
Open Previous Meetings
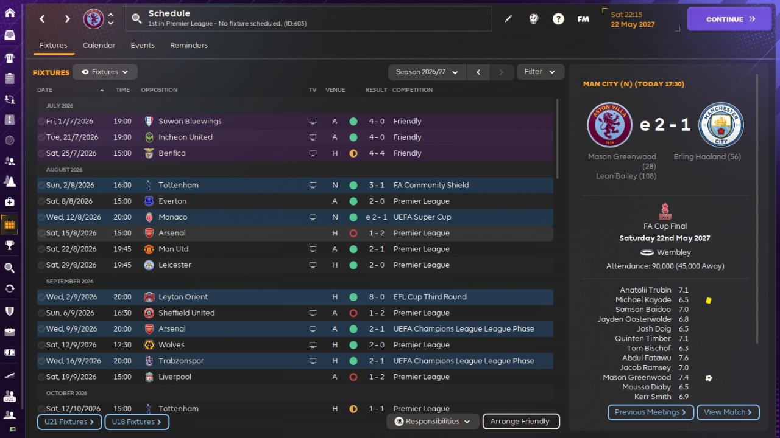[650, 412]
